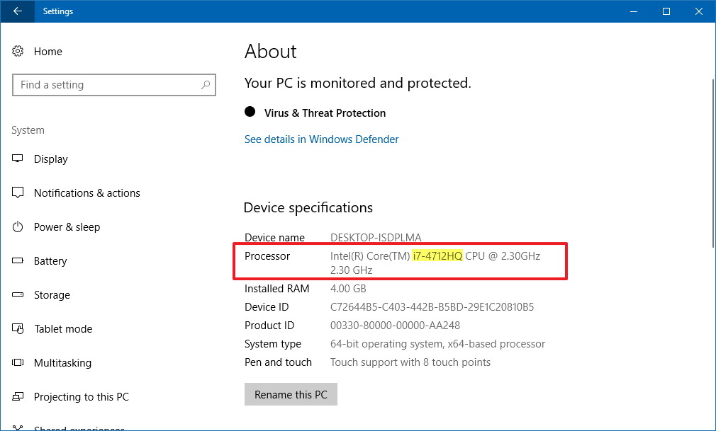Click Your PC is monitored and protected

pyautogui.click(x=357, y=83)
